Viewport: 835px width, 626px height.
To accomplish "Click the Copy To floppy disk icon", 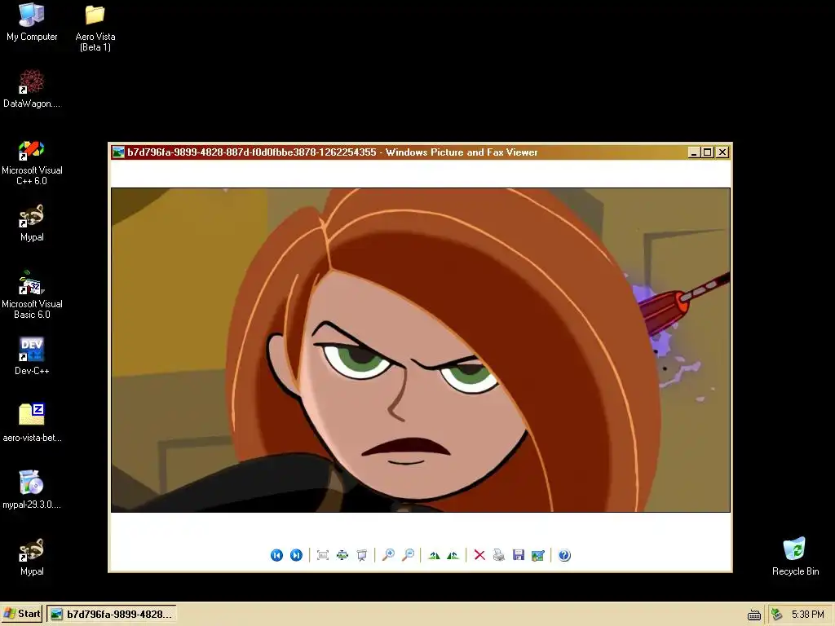I will [x=519, y=555].
